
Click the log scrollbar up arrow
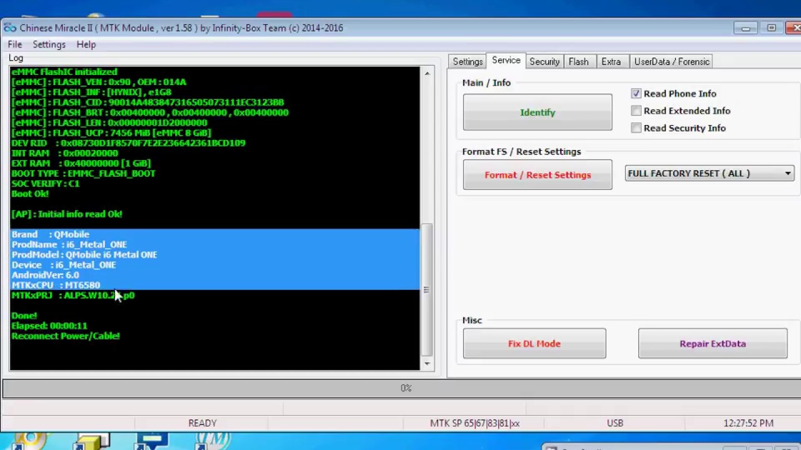pyautogui.click(x=427, y=73)
